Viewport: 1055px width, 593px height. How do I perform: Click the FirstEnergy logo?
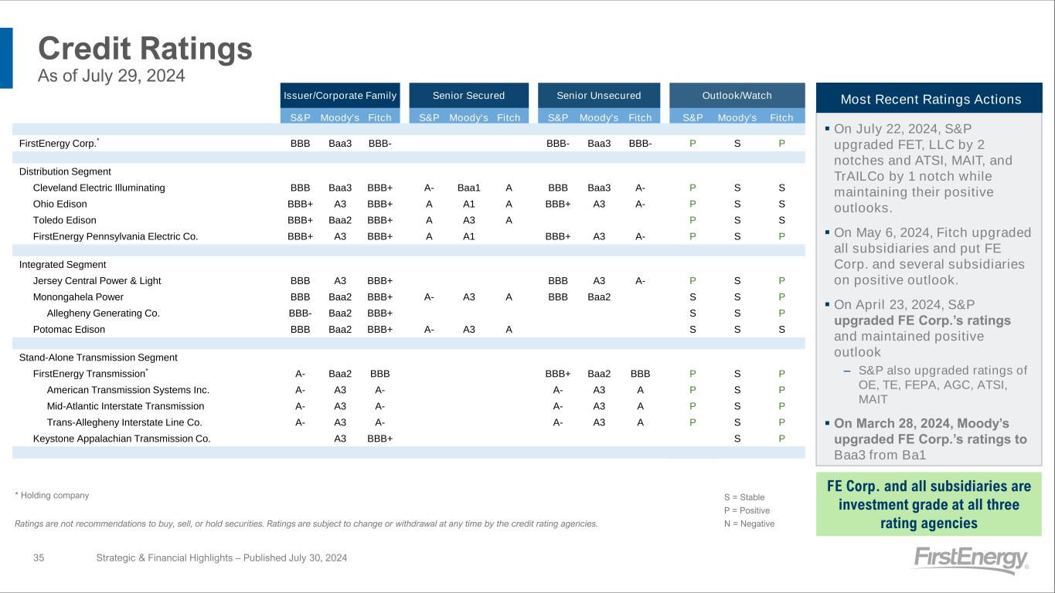970,560
